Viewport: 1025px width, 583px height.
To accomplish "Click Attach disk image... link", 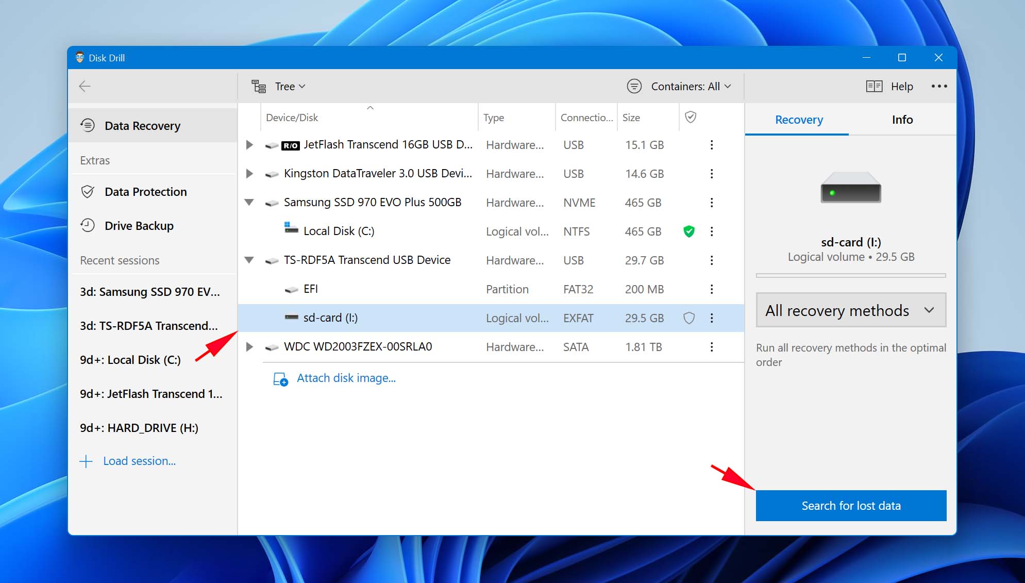I will tap(346, 378).
